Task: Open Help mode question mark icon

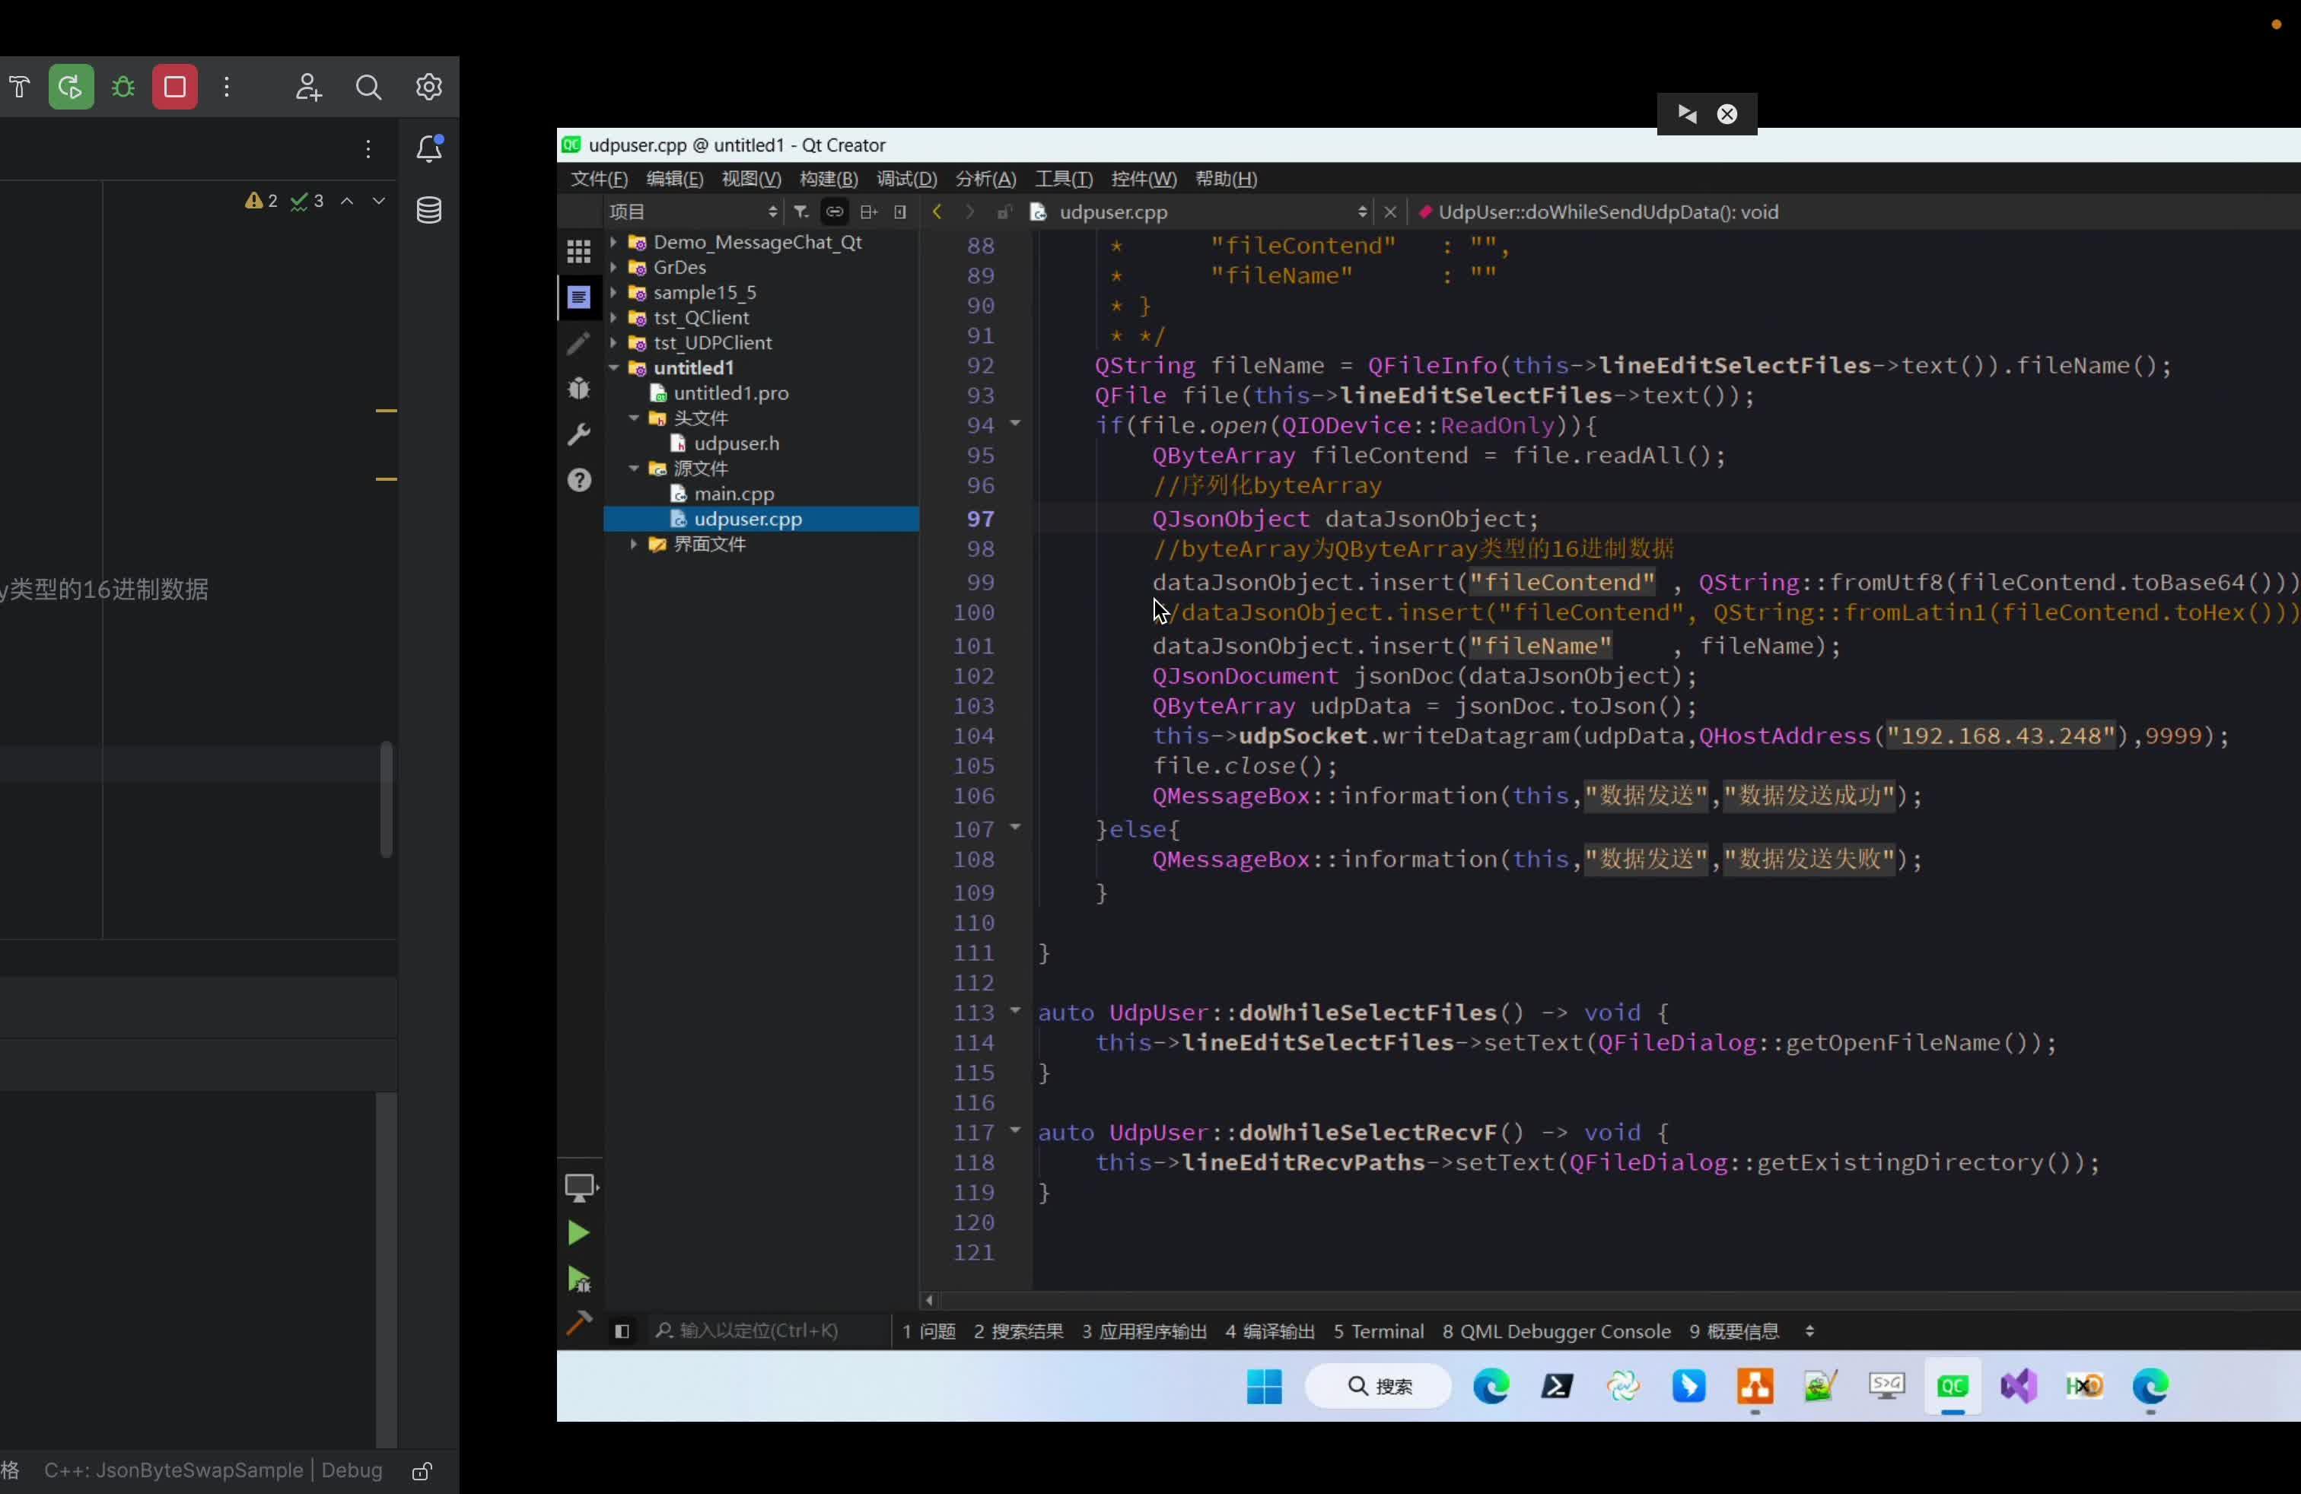Action: 579,480
